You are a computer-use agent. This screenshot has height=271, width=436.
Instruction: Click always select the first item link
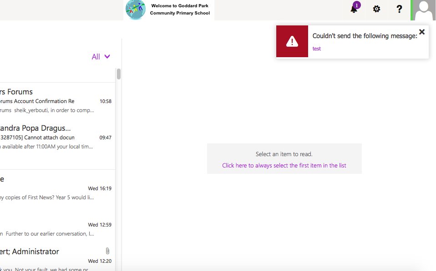tap(284, 165)
